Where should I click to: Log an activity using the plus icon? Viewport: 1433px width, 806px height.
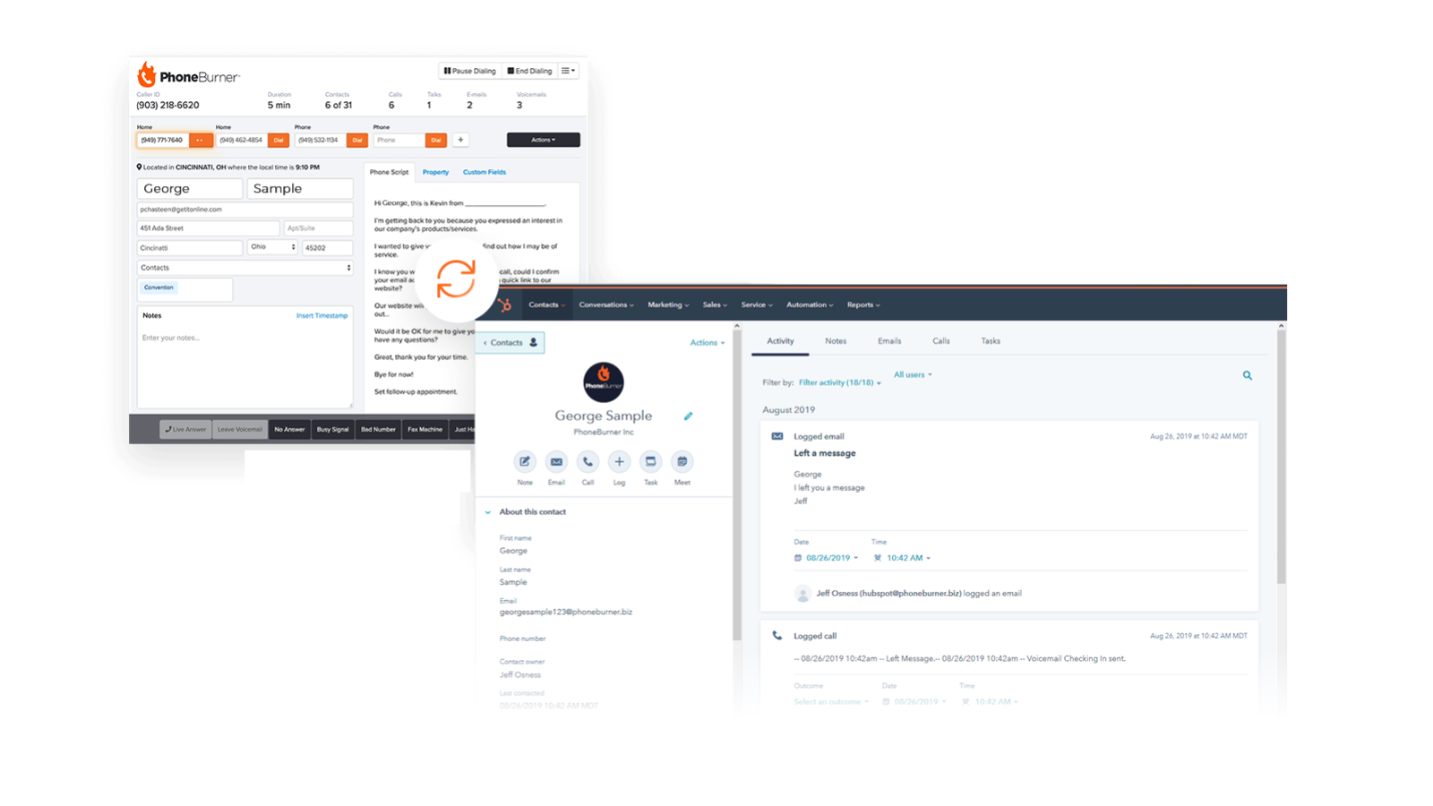point(619,463)
